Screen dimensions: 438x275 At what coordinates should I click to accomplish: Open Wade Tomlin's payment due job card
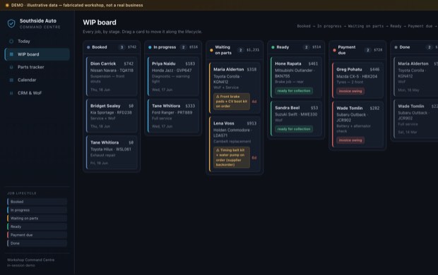357,124
